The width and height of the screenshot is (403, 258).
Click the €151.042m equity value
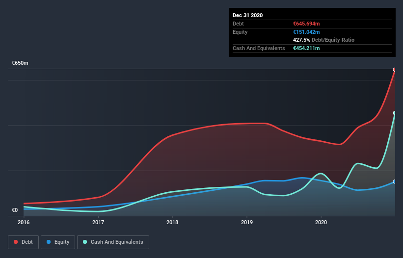tap(306, 32)
